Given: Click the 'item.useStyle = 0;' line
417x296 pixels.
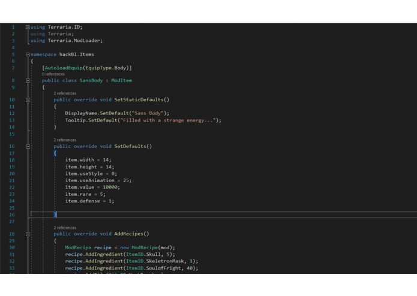Looking at the screenshot, I should point(91,174).
